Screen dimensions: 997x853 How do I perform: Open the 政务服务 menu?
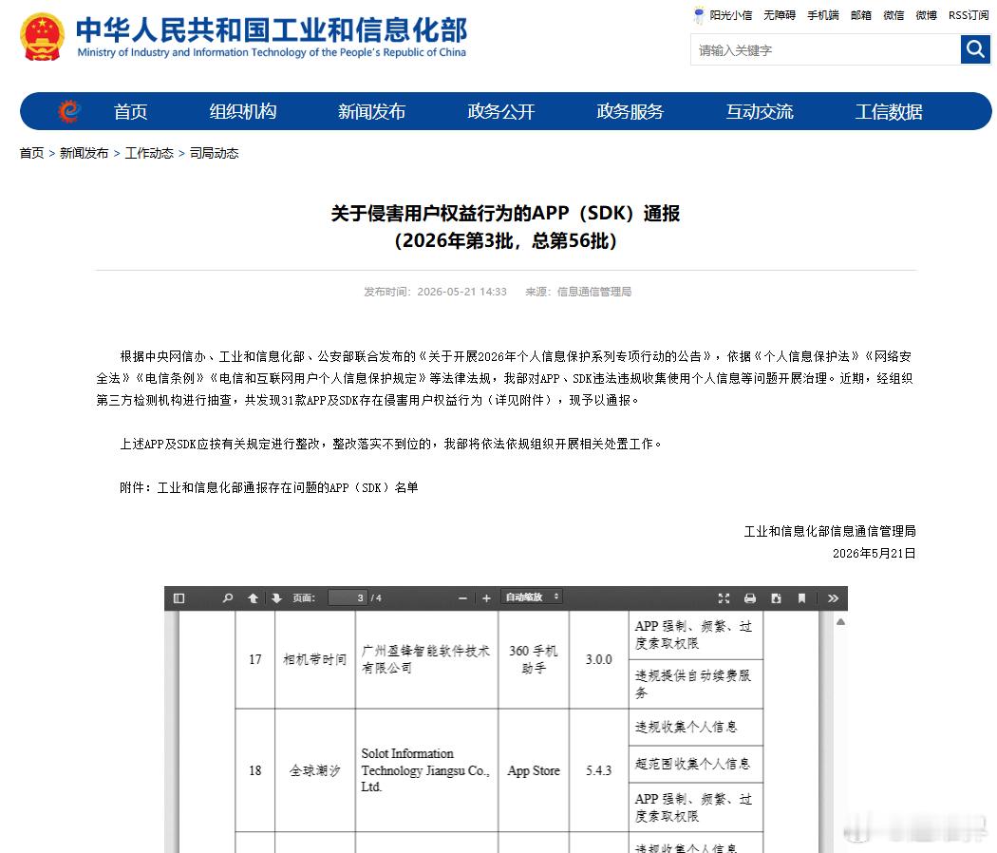(630, 112)
